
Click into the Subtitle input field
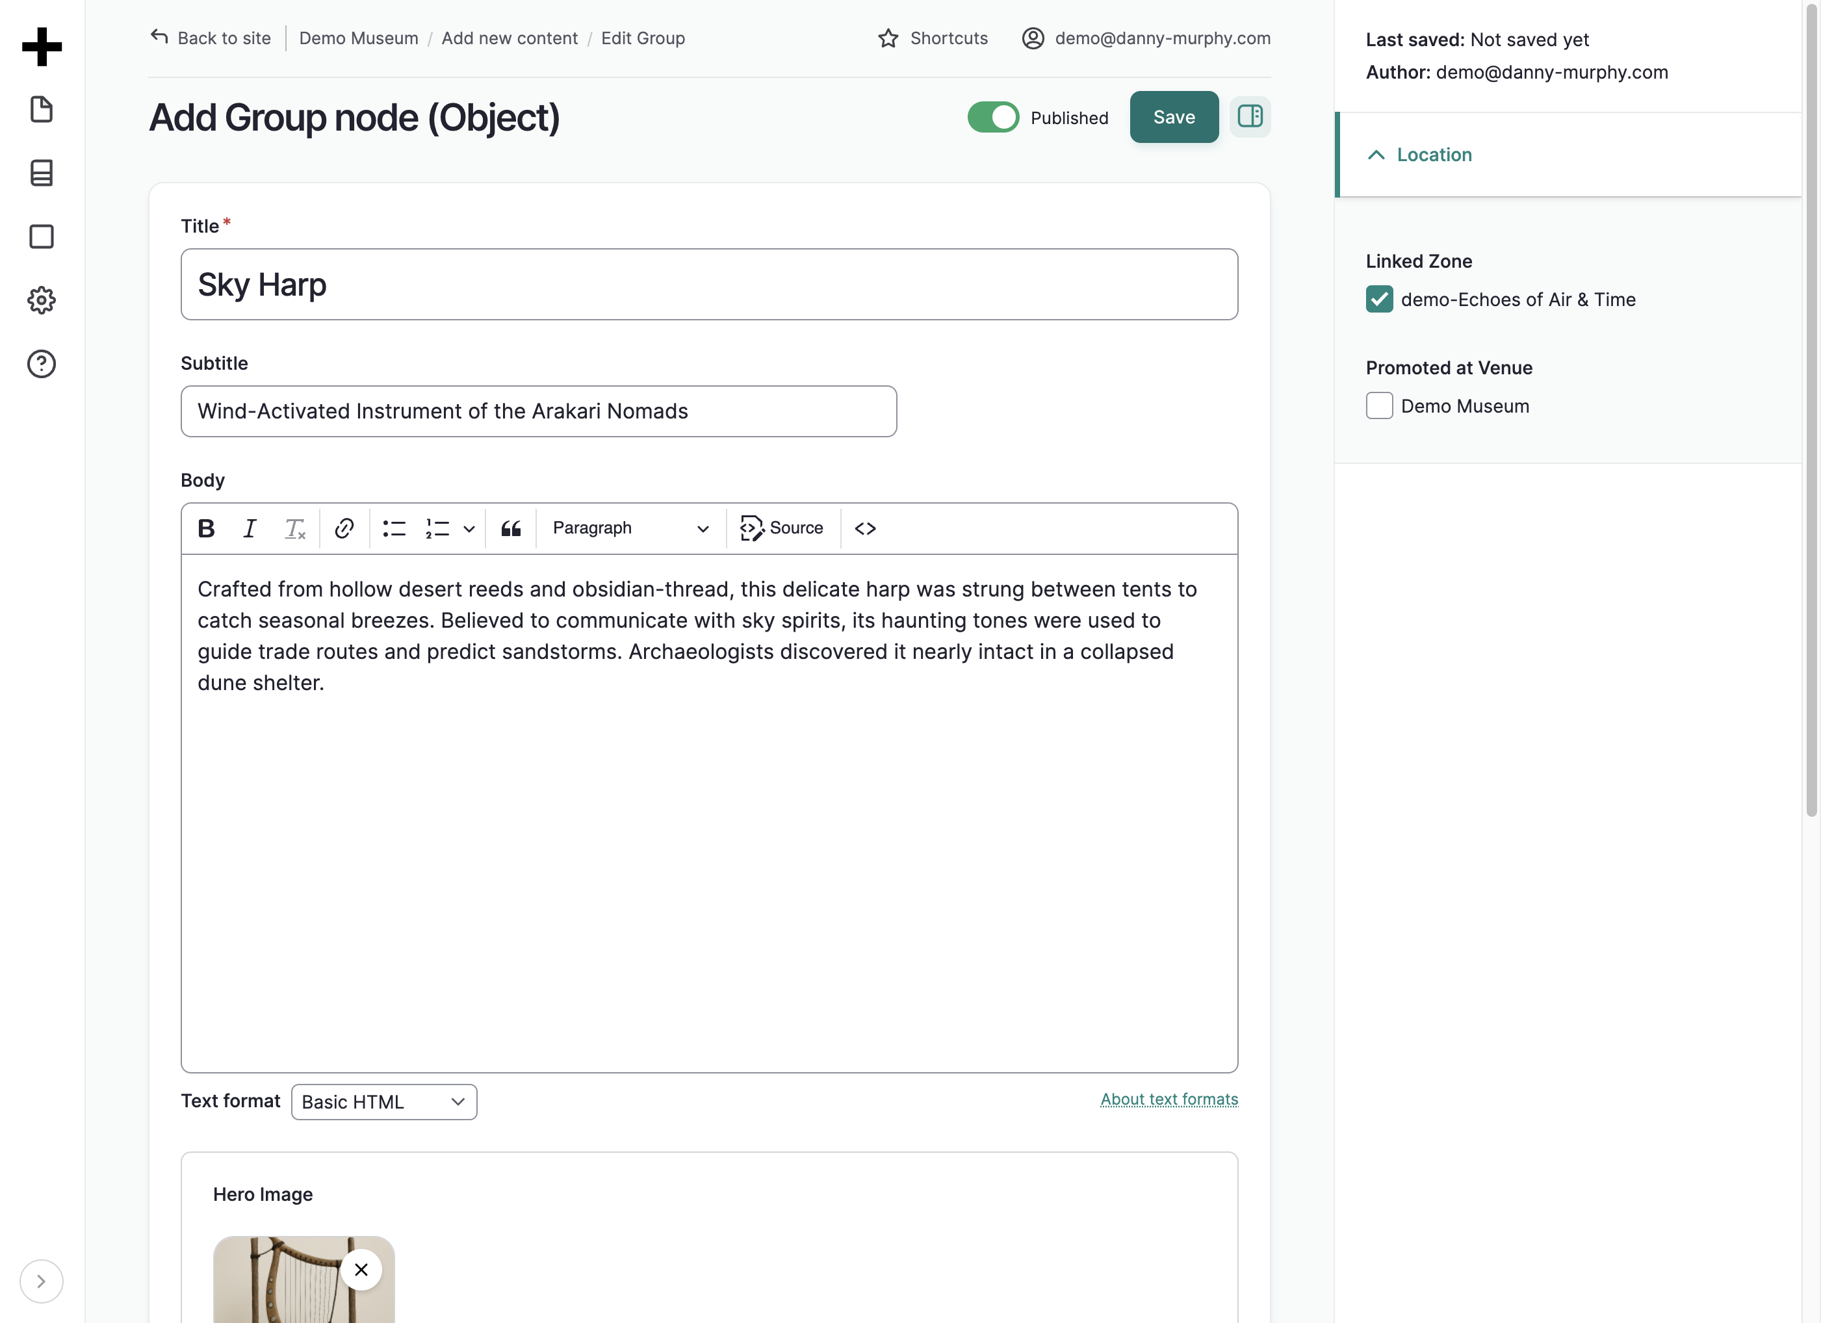pyautogui.click(x=539, y=411)
